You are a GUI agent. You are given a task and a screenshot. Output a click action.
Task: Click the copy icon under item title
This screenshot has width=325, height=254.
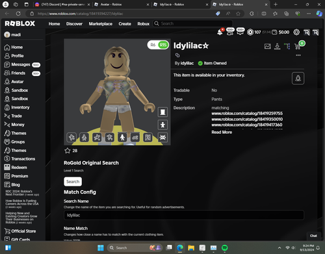[x=177, y=55]
